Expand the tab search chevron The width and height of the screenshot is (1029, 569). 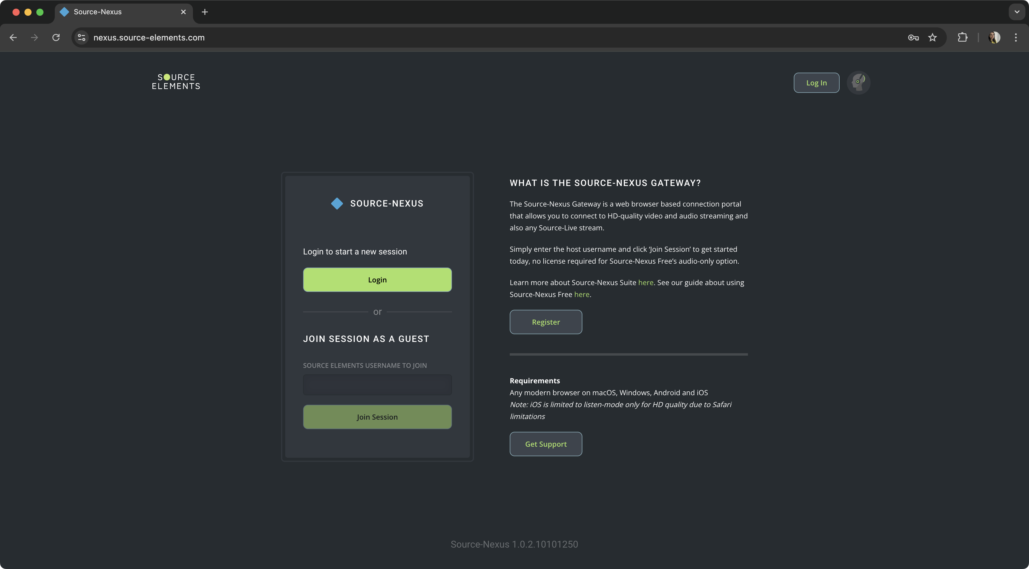tap(1016, 12)
